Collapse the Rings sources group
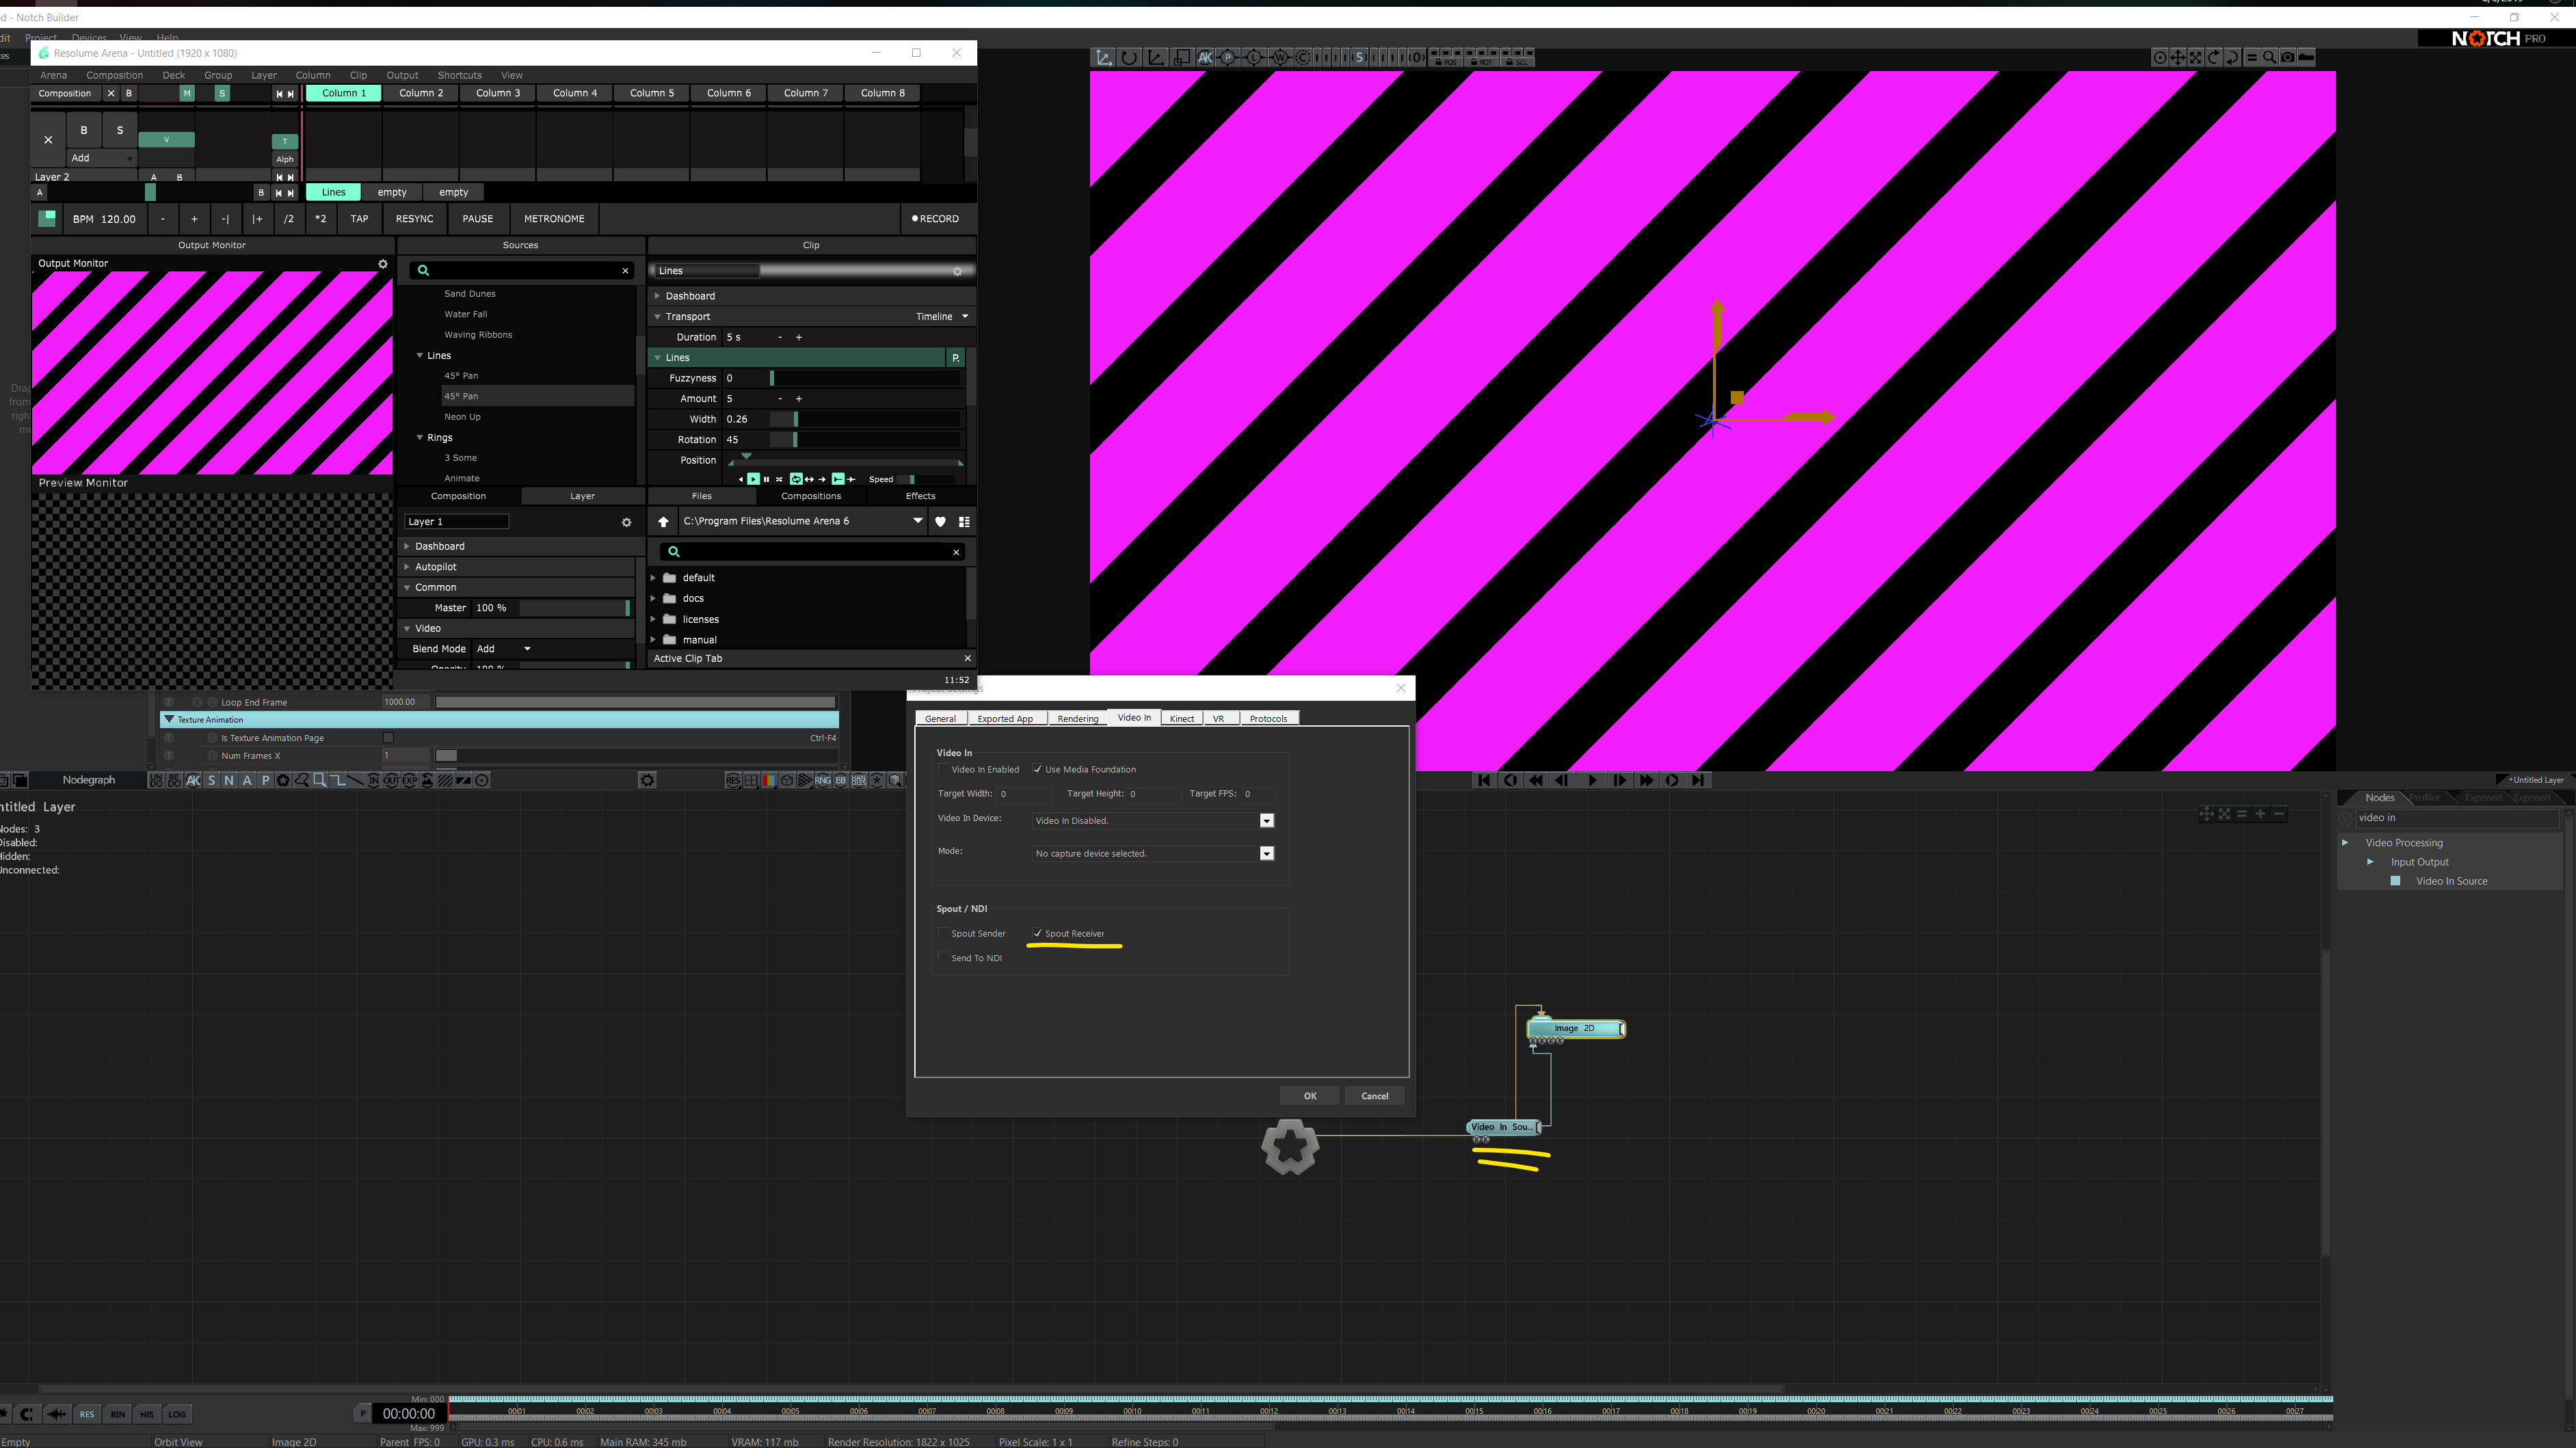The image size is (2576, 1448). coord(420,437)
